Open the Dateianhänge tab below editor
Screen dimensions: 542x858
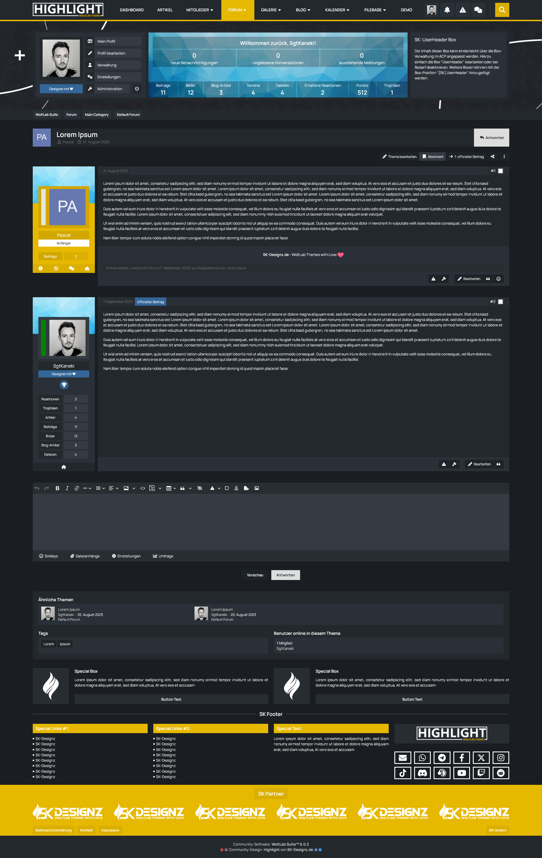pos(85,556)
